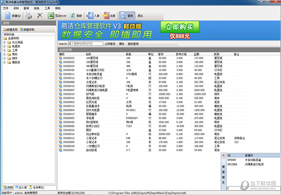Click the 退出 exit toolbar button

click(140, 16)
